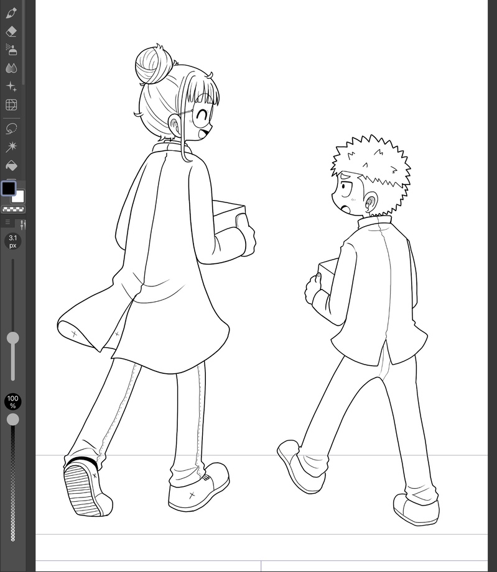Select the Pen tool
The image size is (497, 572).
point(11,13)
